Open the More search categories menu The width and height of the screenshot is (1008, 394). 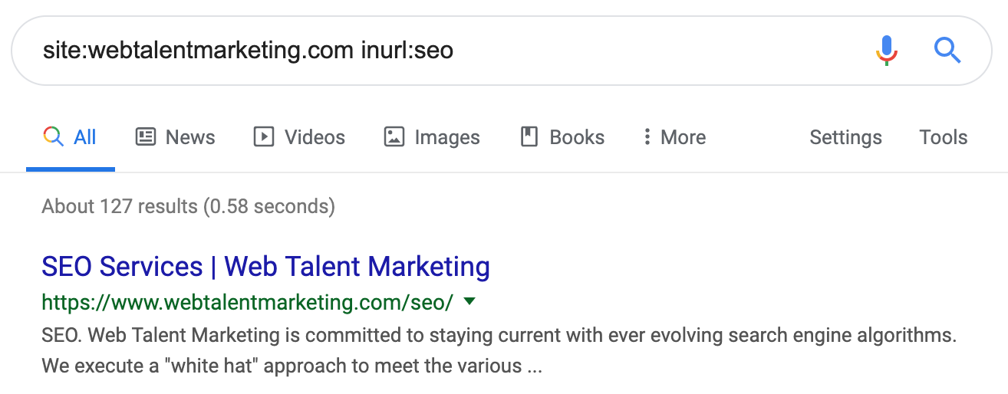674,137
